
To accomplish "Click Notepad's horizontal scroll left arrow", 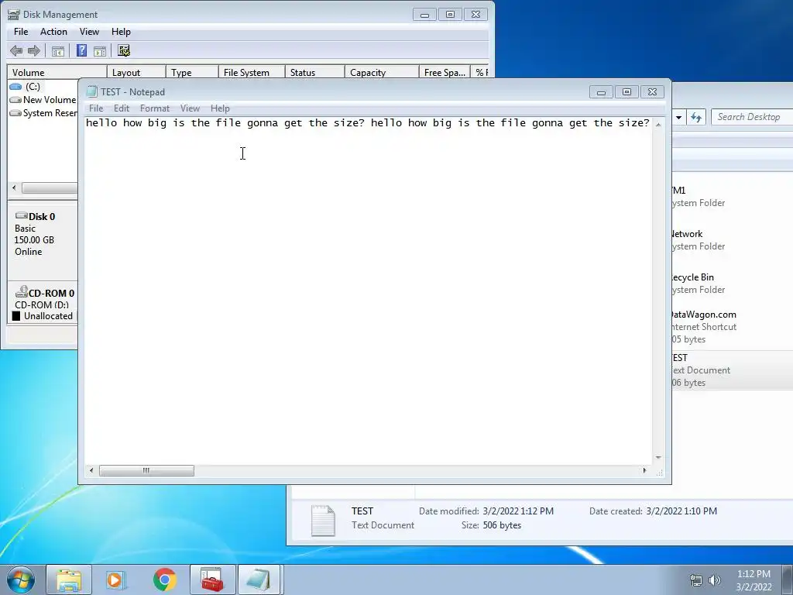I will pos(91,470).
